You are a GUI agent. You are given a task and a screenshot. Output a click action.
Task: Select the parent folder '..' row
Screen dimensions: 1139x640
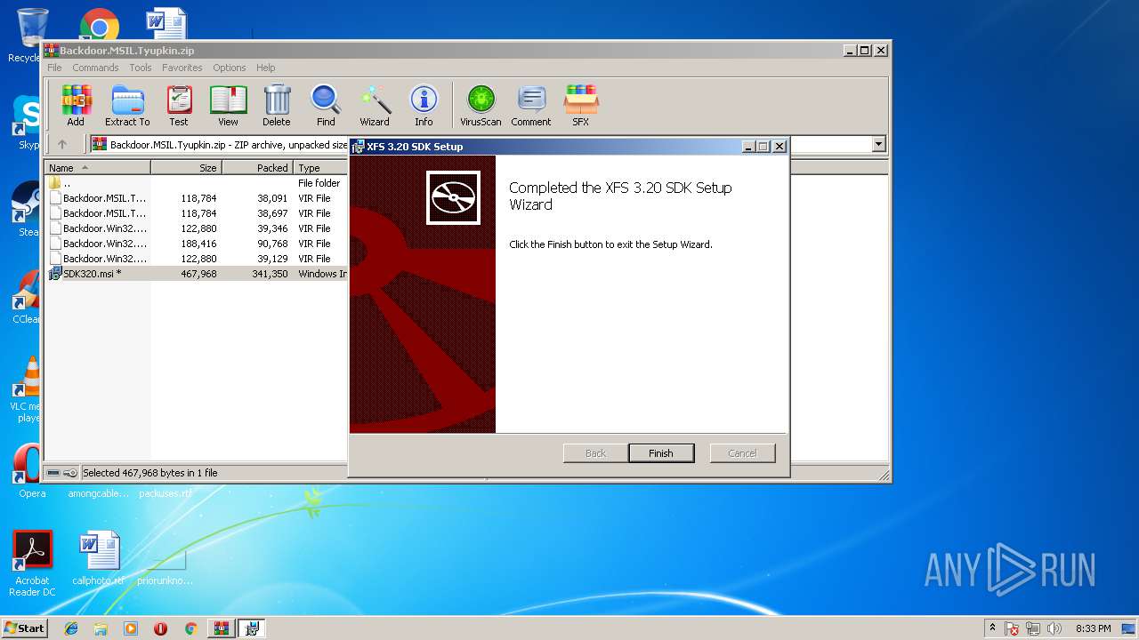click(x=198, y=183)
